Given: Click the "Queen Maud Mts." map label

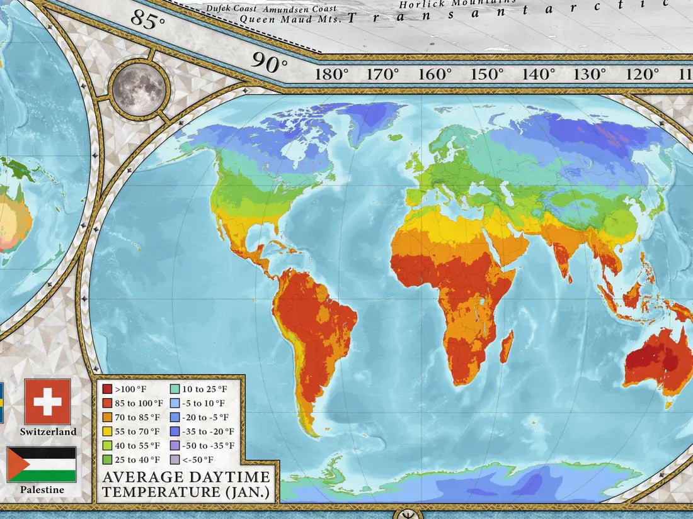Looking at the screenshot, I should coord(291,19).
